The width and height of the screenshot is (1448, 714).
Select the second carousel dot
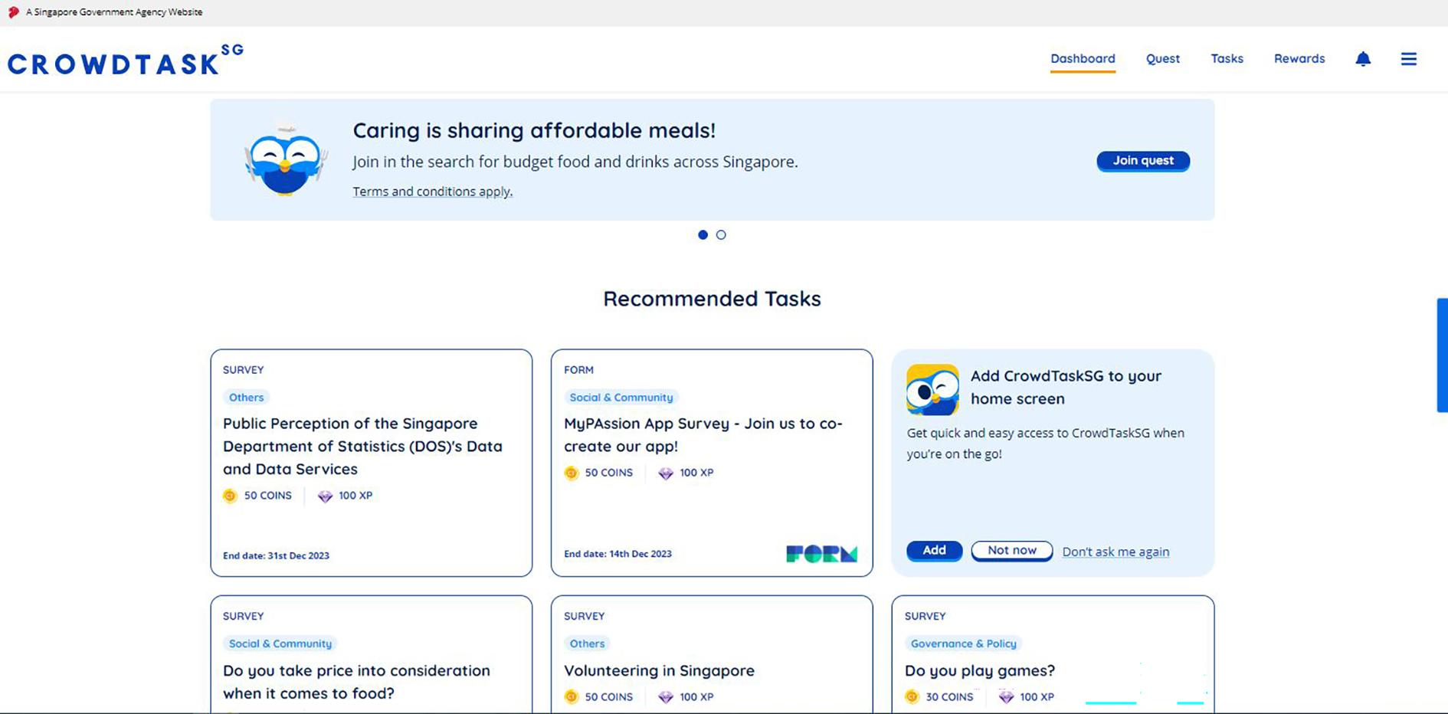tap(721, 234)
